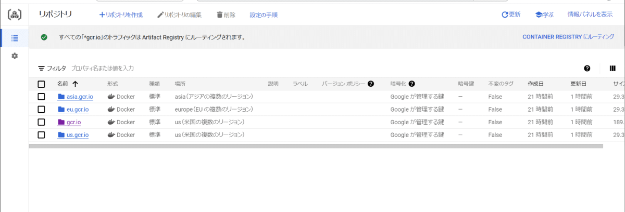Click 情報パネルを表示 button
The height and width of the screenshot is (212, 625).
(x=590, y=15)
